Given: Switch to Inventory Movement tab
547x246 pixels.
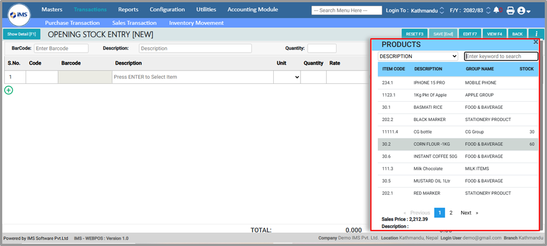Looking at the screenshot, I should pyautogui.click(x=196, y=23).
